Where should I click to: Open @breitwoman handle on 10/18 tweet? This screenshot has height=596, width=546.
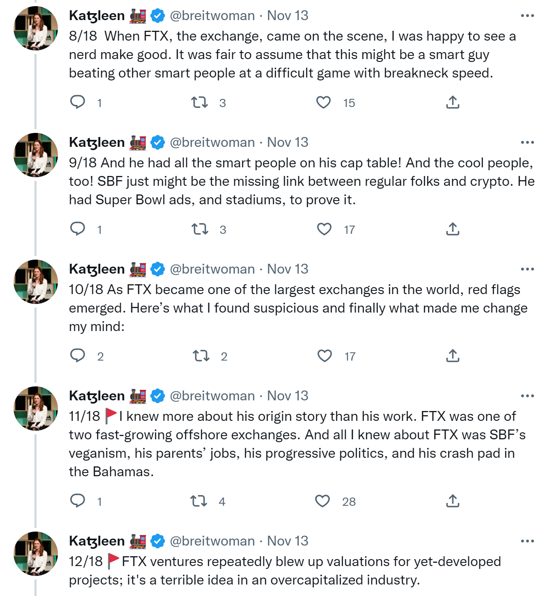(x=212, y=269)
